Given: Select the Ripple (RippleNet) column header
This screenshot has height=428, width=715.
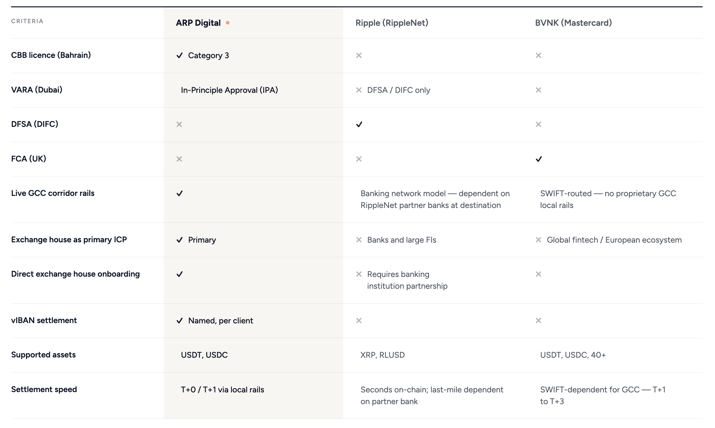Looking at the screenshot, I should tap(392, 23).
